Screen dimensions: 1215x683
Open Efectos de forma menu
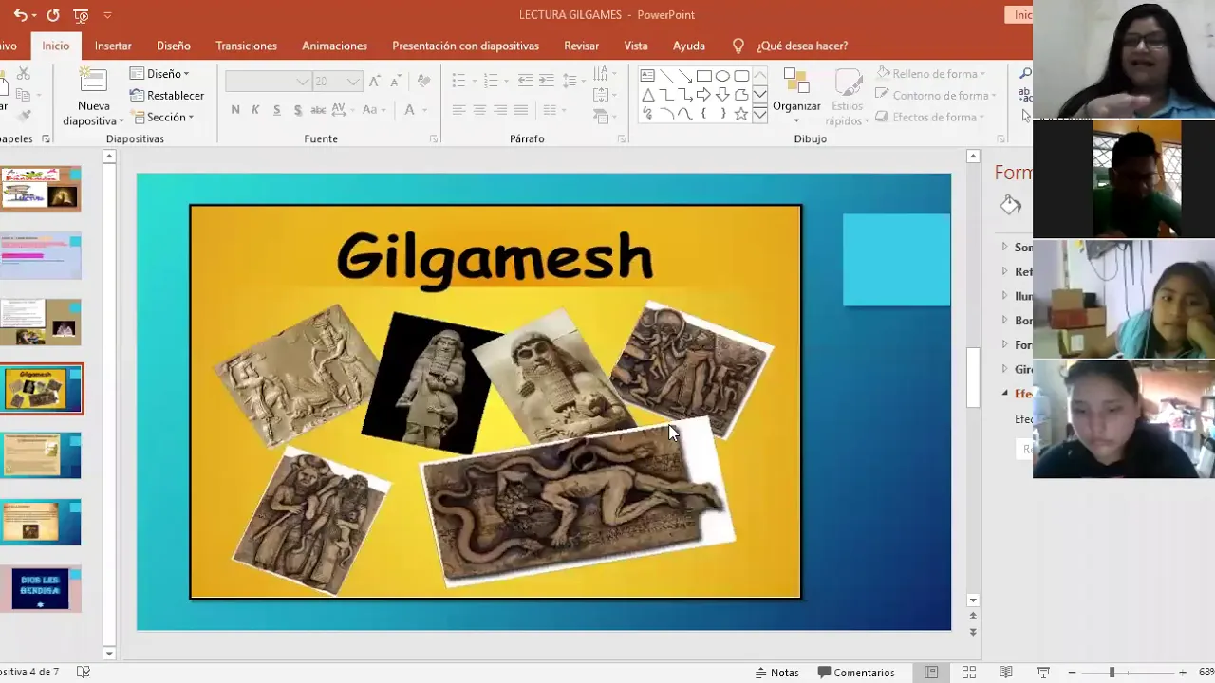tap(930, 117)
